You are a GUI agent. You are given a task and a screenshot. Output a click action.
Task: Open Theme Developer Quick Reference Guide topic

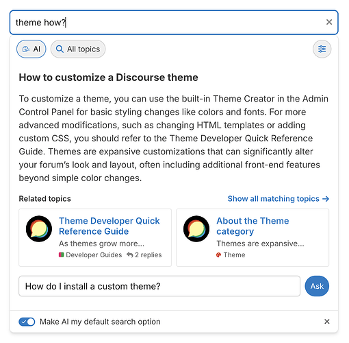pos(109,226)
